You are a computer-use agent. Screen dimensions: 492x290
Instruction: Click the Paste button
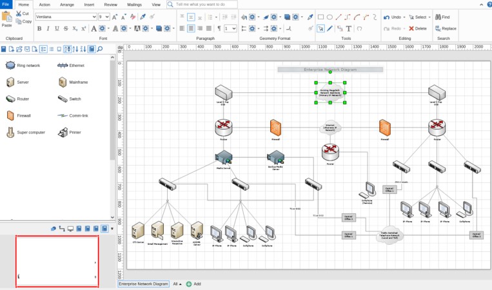6,19
